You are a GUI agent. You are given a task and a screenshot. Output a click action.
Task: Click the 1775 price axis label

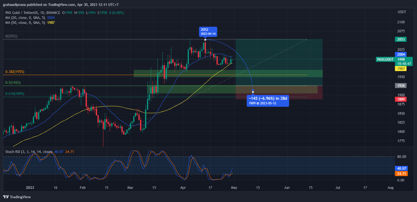coord(401,141)
